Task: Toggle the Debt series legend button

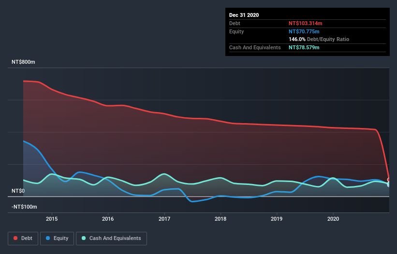Action: click(x=23, y=239)
